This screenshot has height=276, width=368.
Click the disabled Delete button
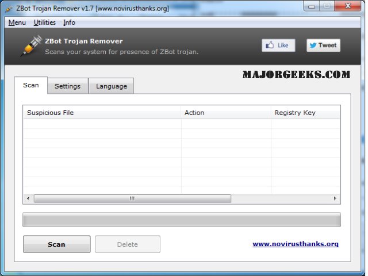(128, 244)
